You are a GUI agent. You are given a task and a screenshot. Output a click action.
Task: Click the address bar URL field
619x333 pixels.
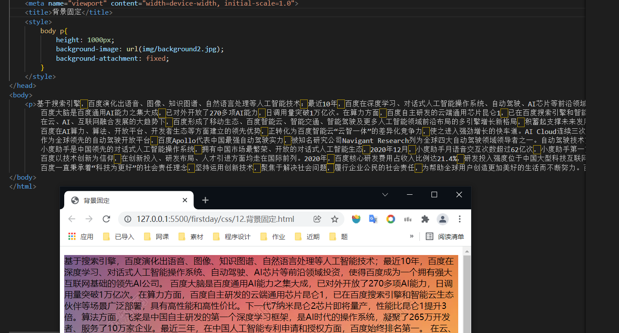(x=216, y=219)
